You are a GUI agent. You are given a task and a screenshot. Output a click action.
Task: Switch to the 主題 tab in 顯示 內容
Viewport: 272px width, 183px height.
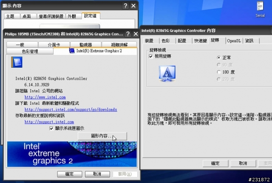click(11, 16)
